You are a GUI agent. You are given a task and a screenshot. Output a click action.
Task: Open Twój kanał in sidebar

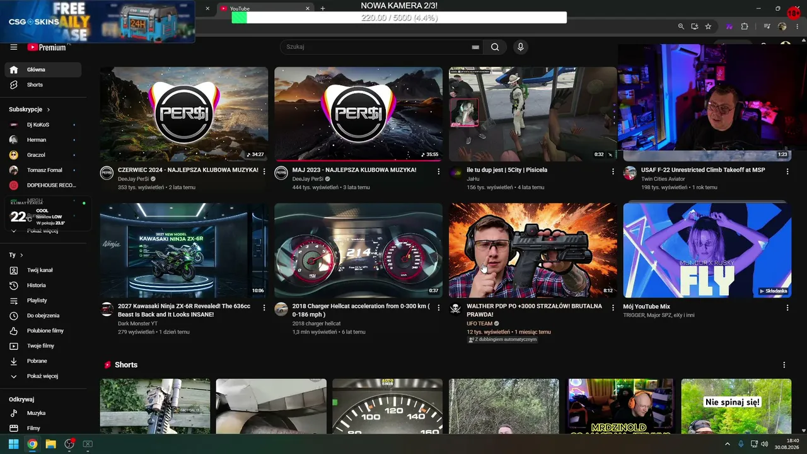(43, 270)
